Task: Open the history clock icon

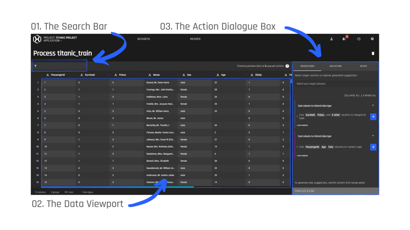Action: click(359, 39)
